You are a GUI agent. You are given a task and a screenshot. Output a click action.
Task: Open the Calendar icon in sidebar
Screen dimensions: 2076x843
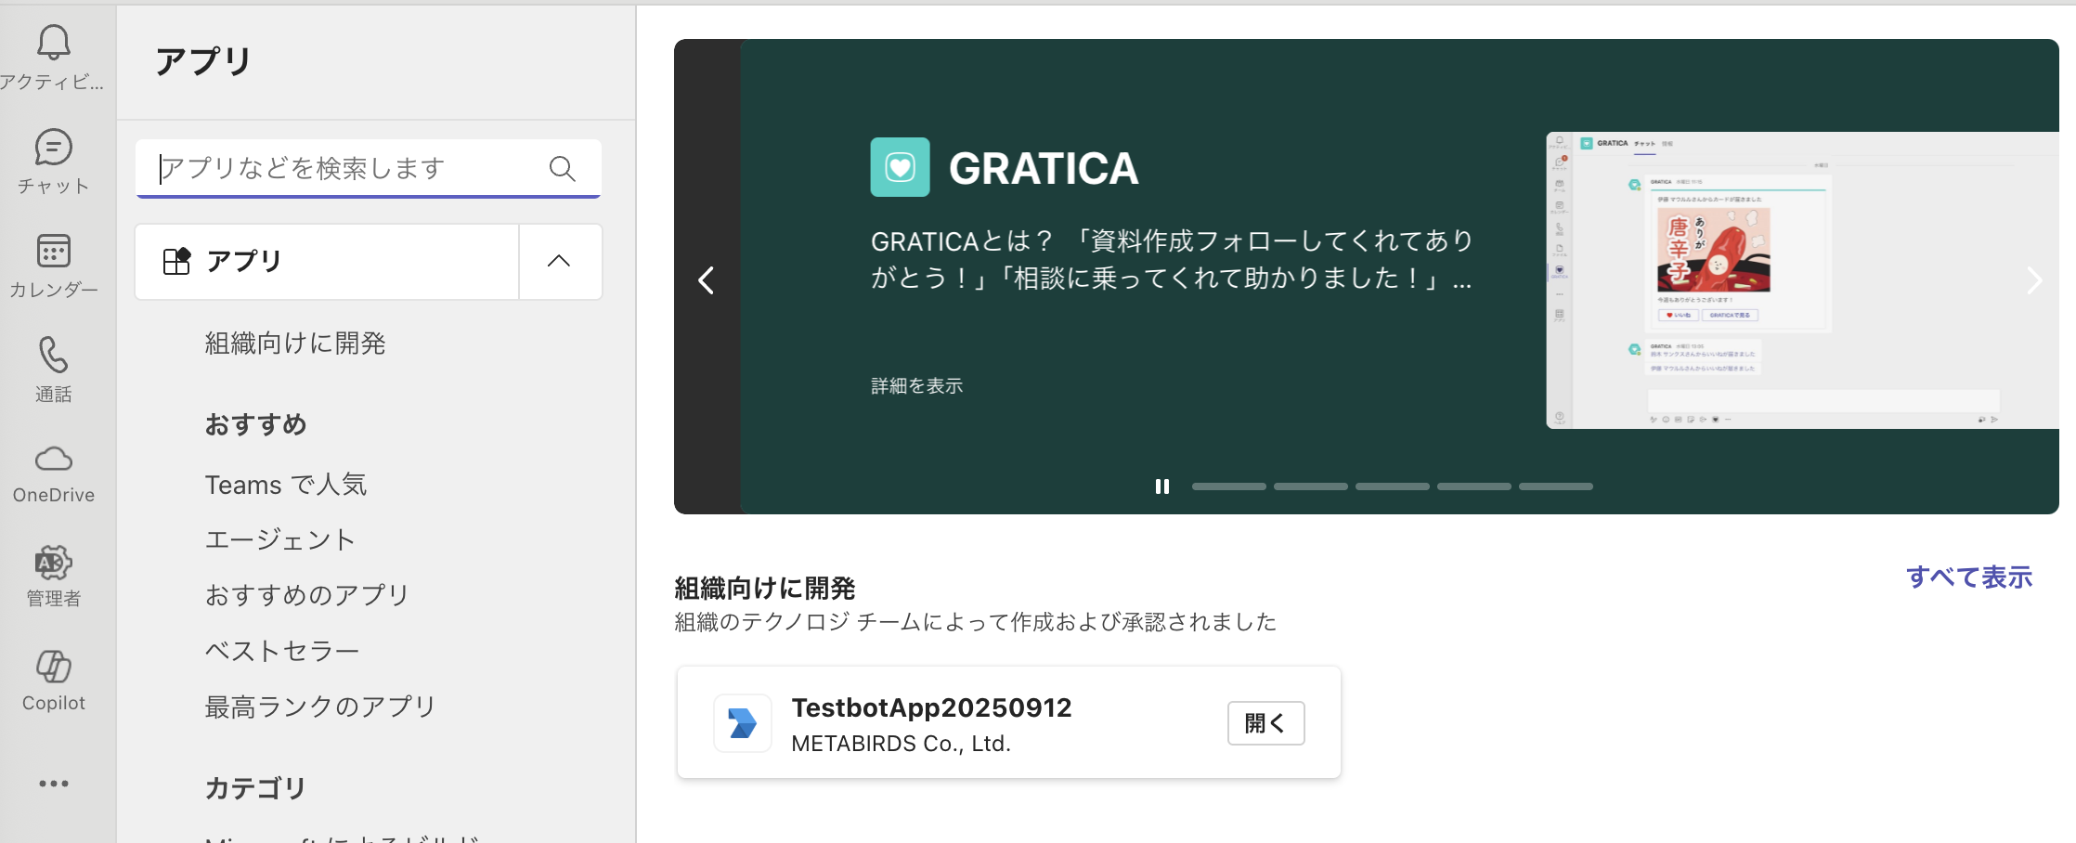click(53, 252)
